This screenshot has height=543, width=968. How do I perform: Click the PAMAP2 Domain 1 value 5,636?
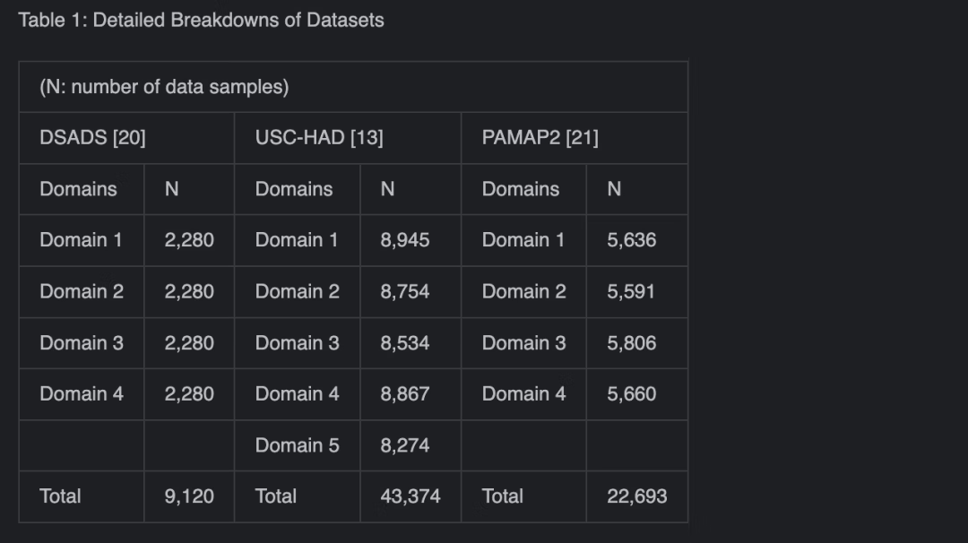632,240
